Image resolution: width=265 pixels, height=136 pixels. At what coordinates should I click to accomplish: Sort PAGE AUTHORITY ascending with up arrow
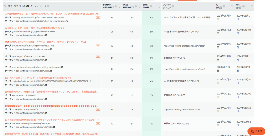(x=139, y=5)
